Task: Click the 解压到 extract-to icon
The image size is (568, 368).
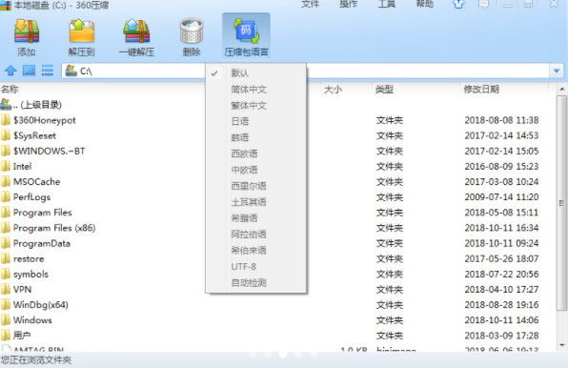Action: click(82, 31)
